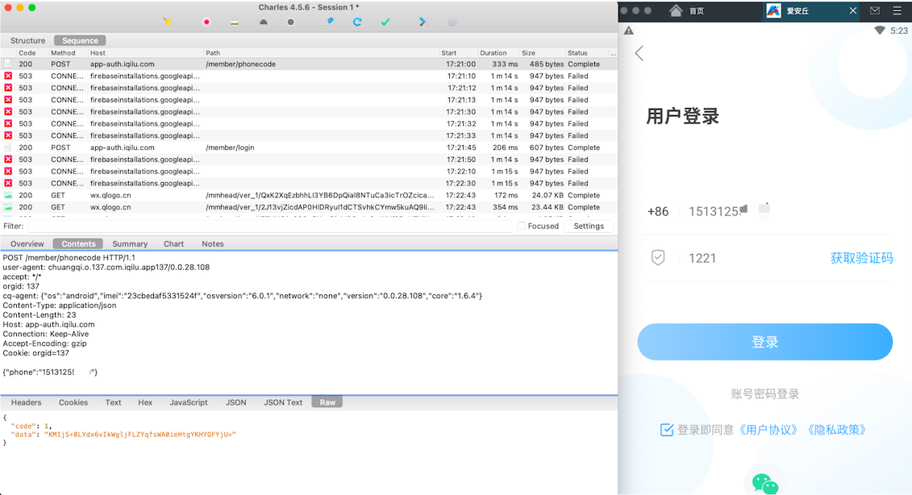Show response Text tab

click(113, 402)
